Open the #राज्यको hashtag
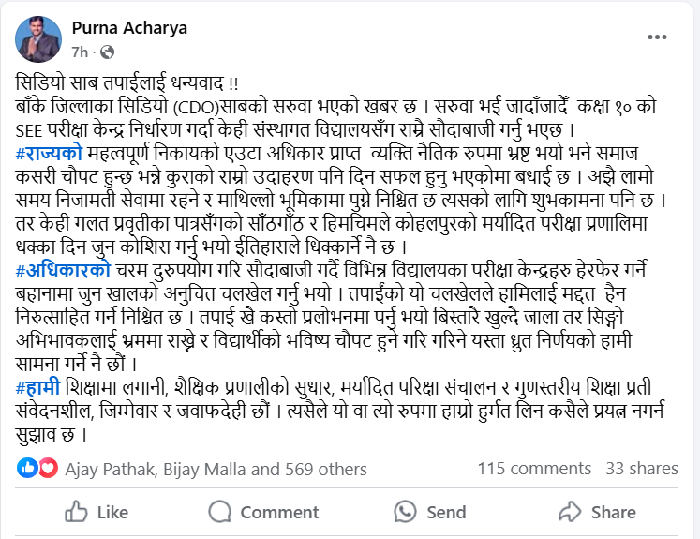Viewport: 700px width, 539px height. point(50,152)
